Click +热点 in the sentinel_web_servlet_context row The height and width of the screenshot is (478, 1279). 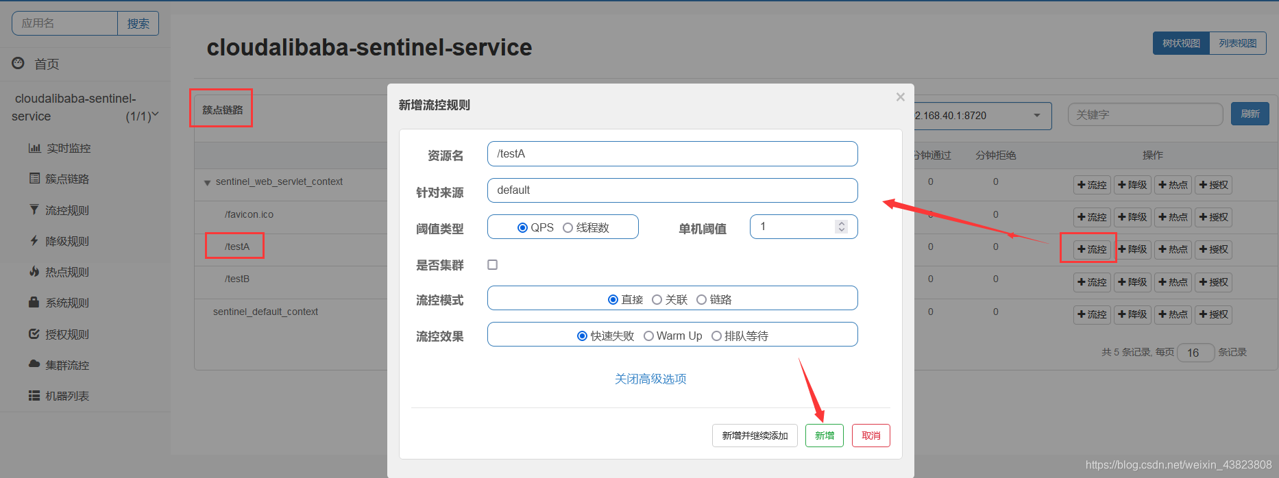tap(1173, 185)
